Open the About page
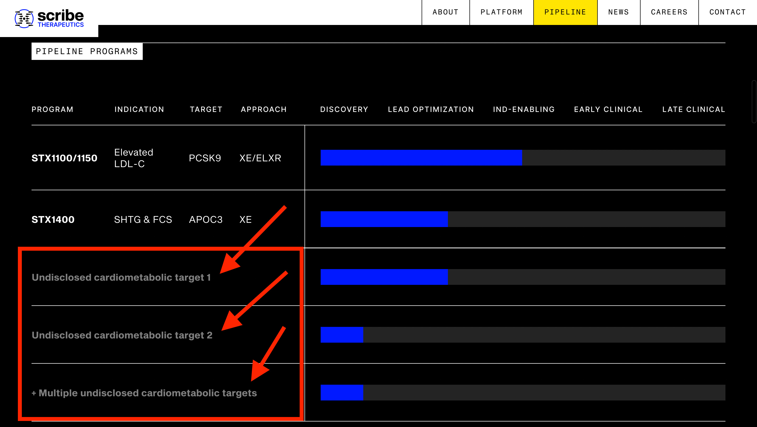The height and width of the screenshot is (427, 757). 445,12
